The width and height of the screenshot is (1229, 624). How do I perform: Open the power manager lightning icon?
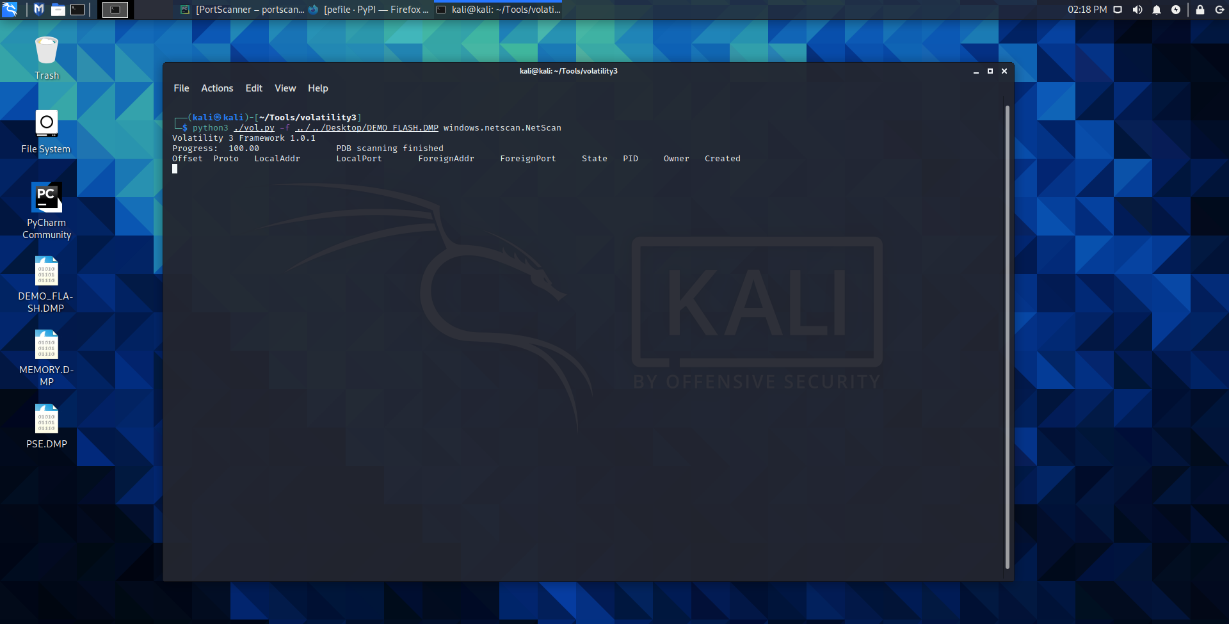tap(1176, 10)
